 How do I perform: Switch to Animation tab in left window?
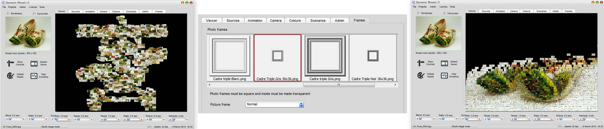click(90, 11)
